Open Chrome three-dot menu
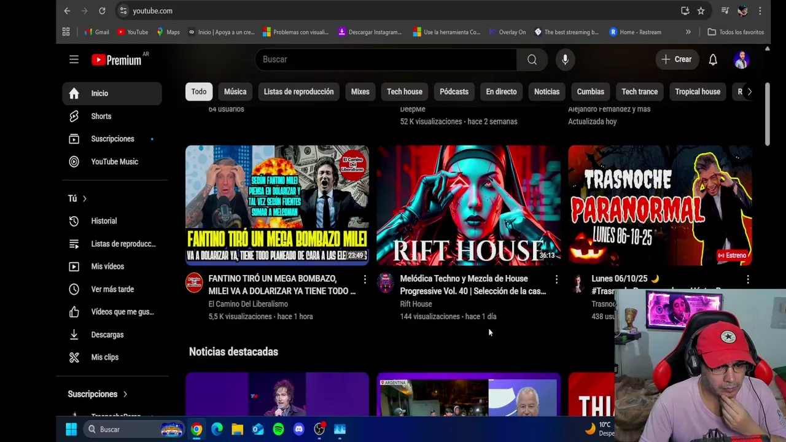 click(760, 10)
